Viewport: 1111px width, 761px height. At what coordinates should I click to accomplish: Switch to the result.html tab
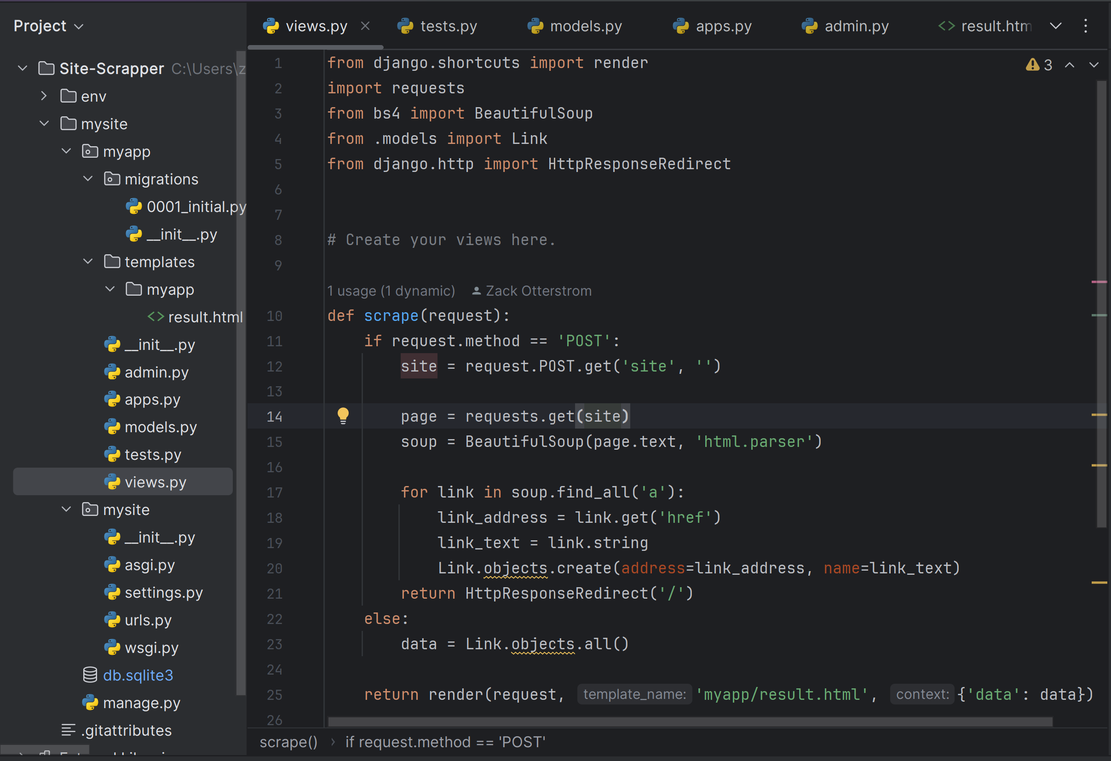[x=985, y=26]
